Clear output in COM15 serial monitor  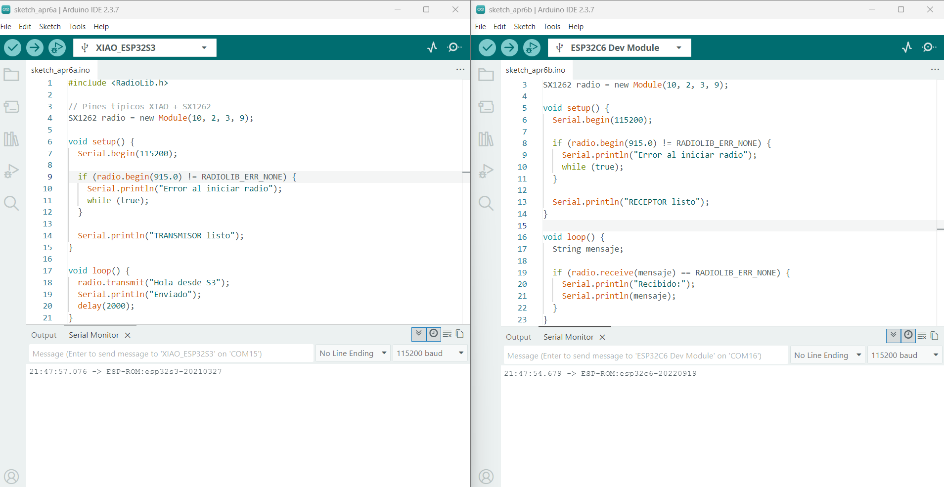click(x=448, y=334)
